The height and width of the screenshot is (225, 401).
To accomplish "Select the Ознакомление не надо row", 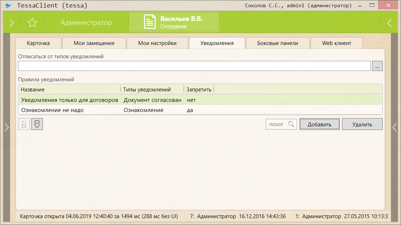I will (108, 110).
